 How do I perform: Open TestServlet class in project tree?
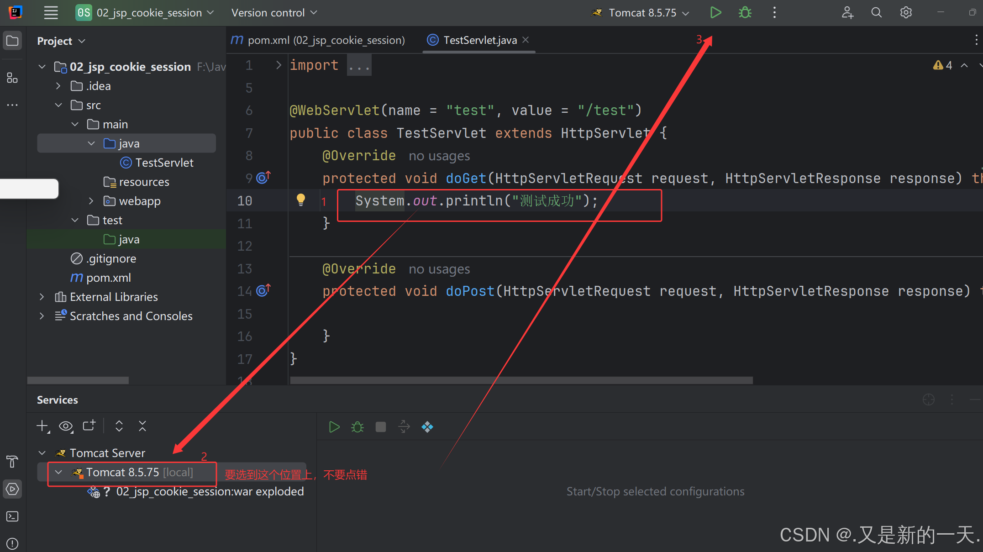click(x=164, y=163)
